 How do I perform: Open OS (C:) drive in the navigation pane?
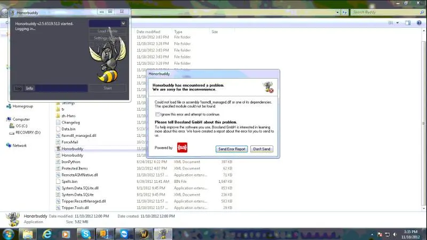(x=21, y=126)
